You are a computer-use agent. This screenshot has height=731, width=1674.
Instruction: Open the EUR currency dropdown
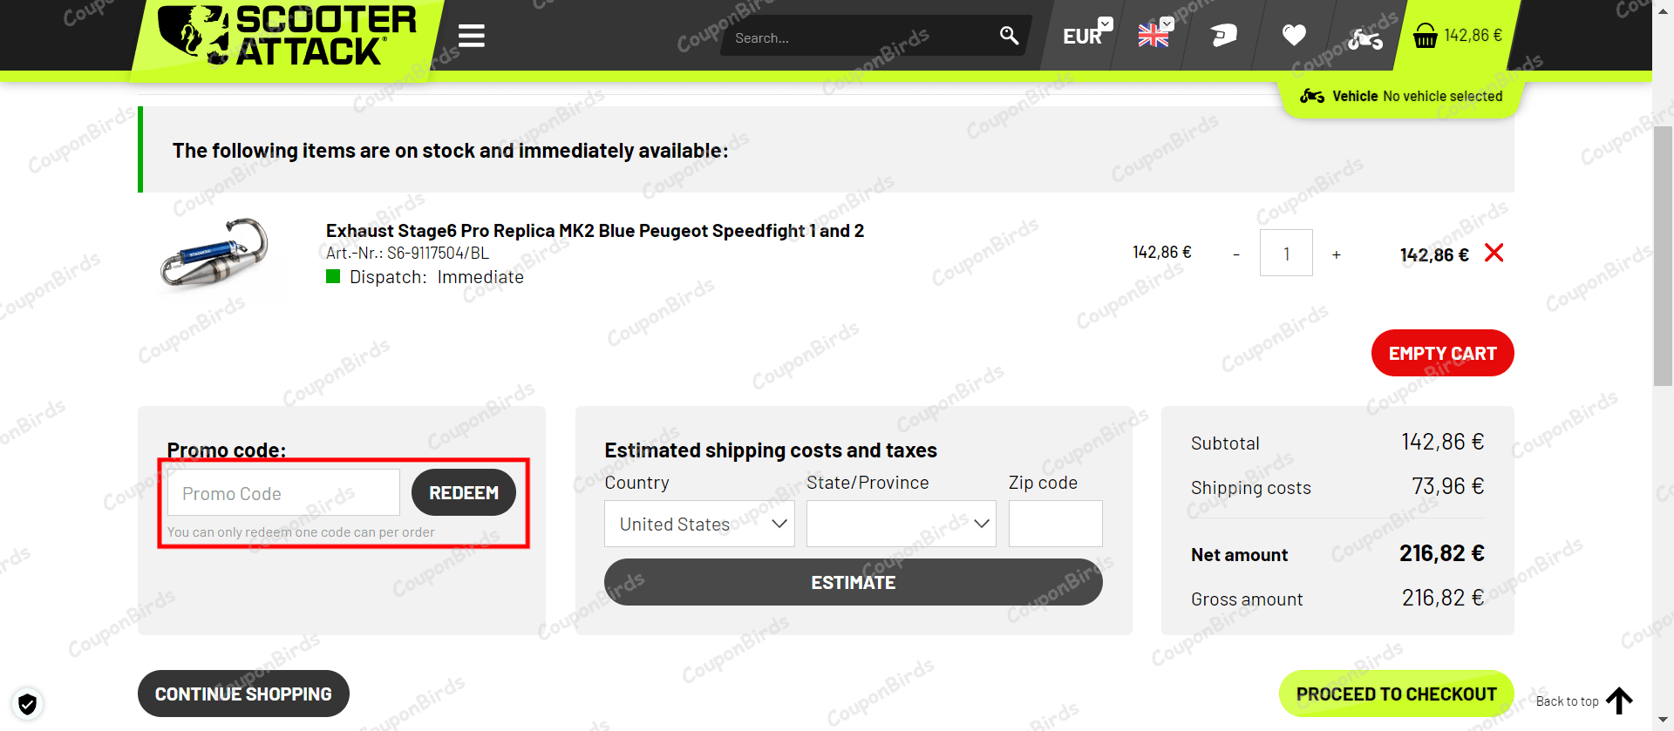(x=1086, y=35)
